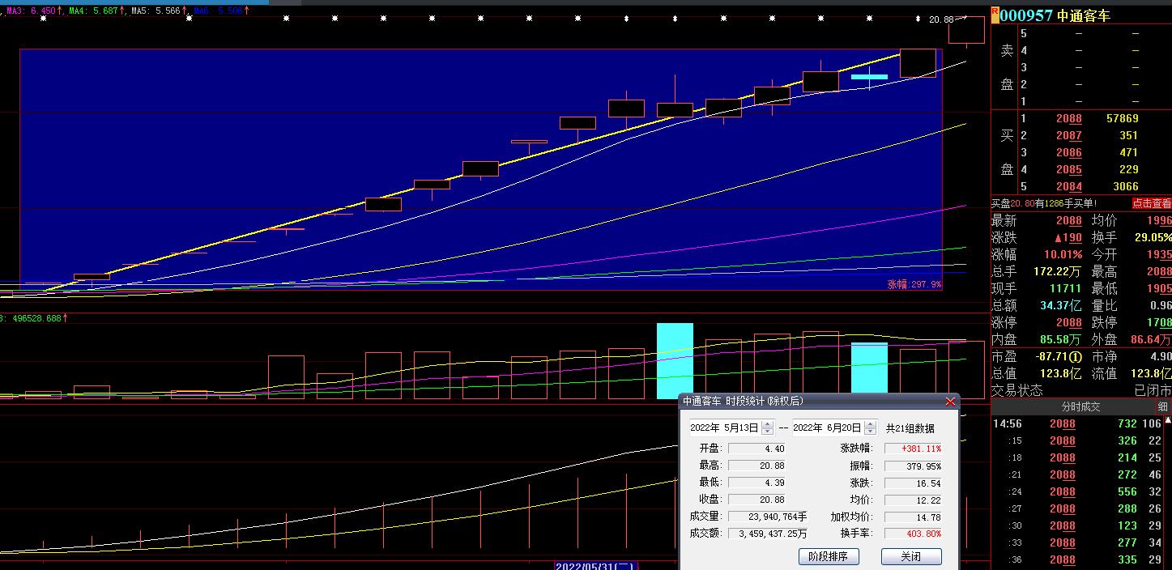This screenshot has height=570, width=1172.
Task: Click the 阶段排序 button
Action: point(828,556)
